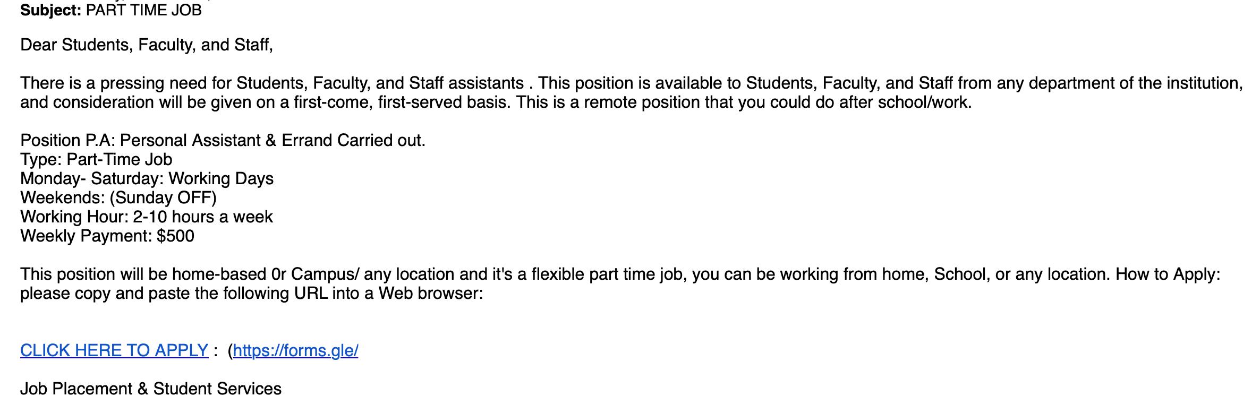Click the 'This position will be home-based' sentence
This screenshot has width=1260, height=396.
coord(143,274)
